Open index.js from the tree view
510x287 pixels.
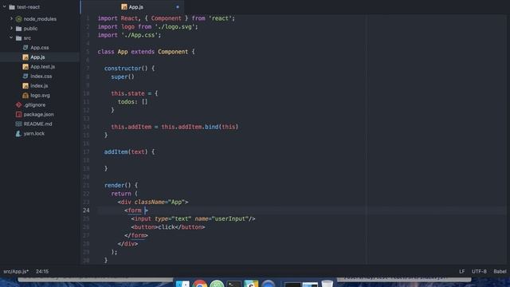pos(39,85)
